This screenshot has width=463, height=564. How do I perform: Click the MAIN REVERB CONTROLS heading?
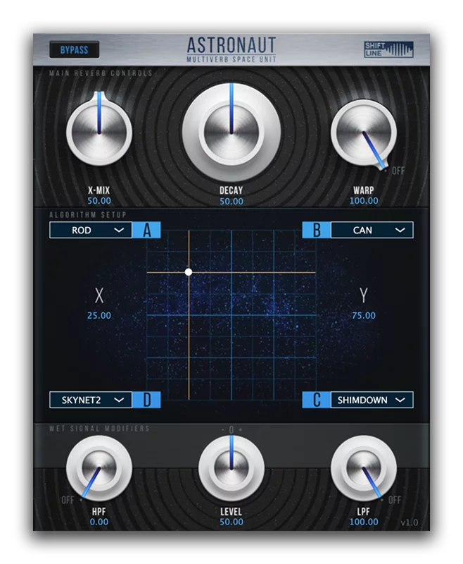(101, 73)
